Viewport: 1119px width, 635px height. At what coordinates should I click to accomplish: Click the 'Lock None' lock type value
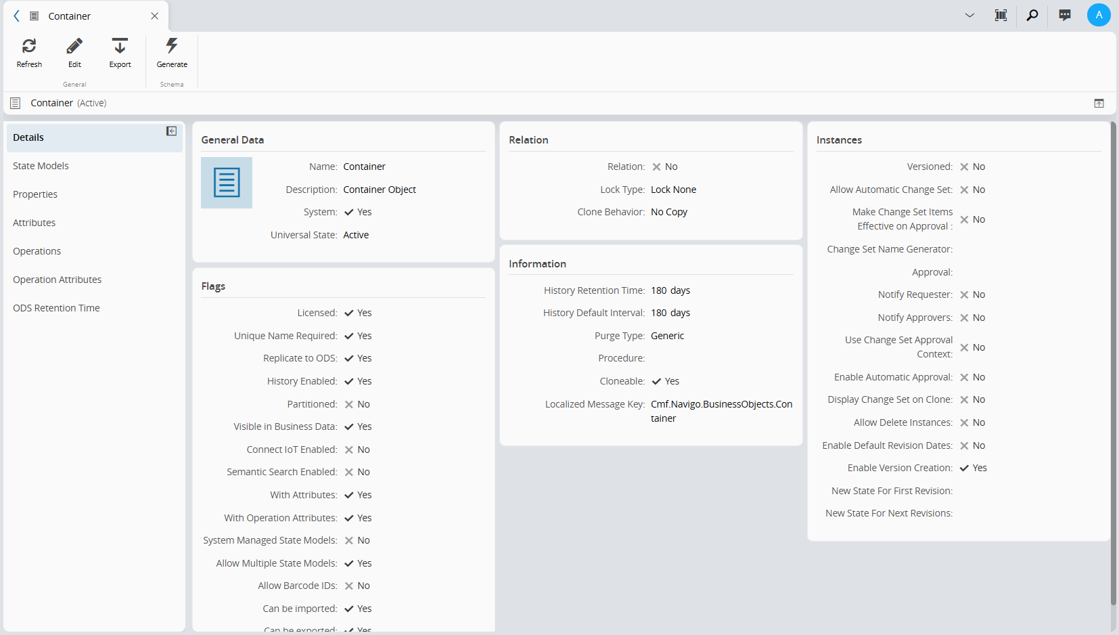point(673,190)
